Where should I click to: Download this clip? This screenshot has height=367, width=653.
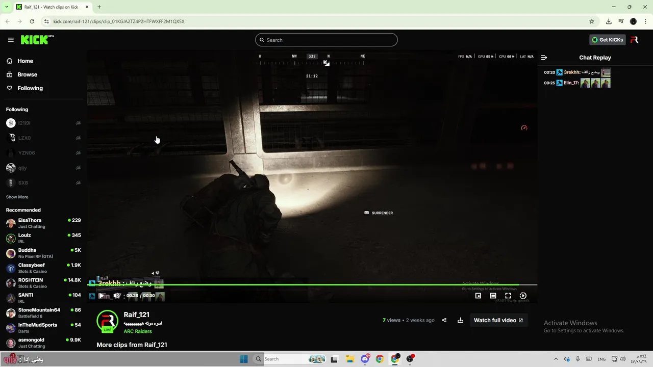(x=460, y=320)
